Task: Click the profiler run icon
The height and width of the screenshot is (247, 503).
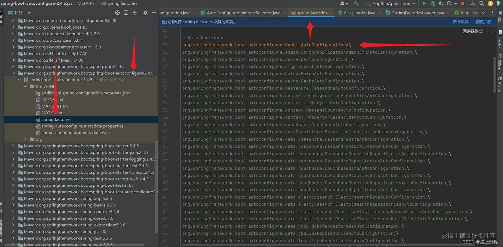Action: (x=449, y=3)
